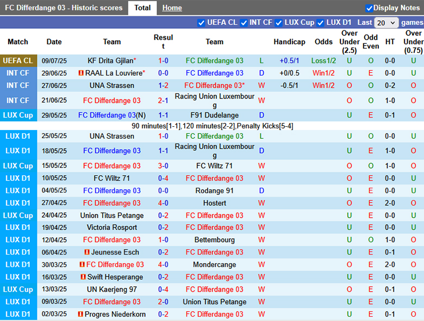Click FC Differdange 03 Historic scores title
This screenshot has width=424, height=321.
[64, 8]
